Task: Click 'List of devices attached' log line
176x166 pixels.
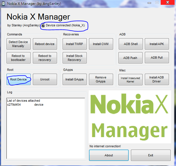Action: point(24,101)
